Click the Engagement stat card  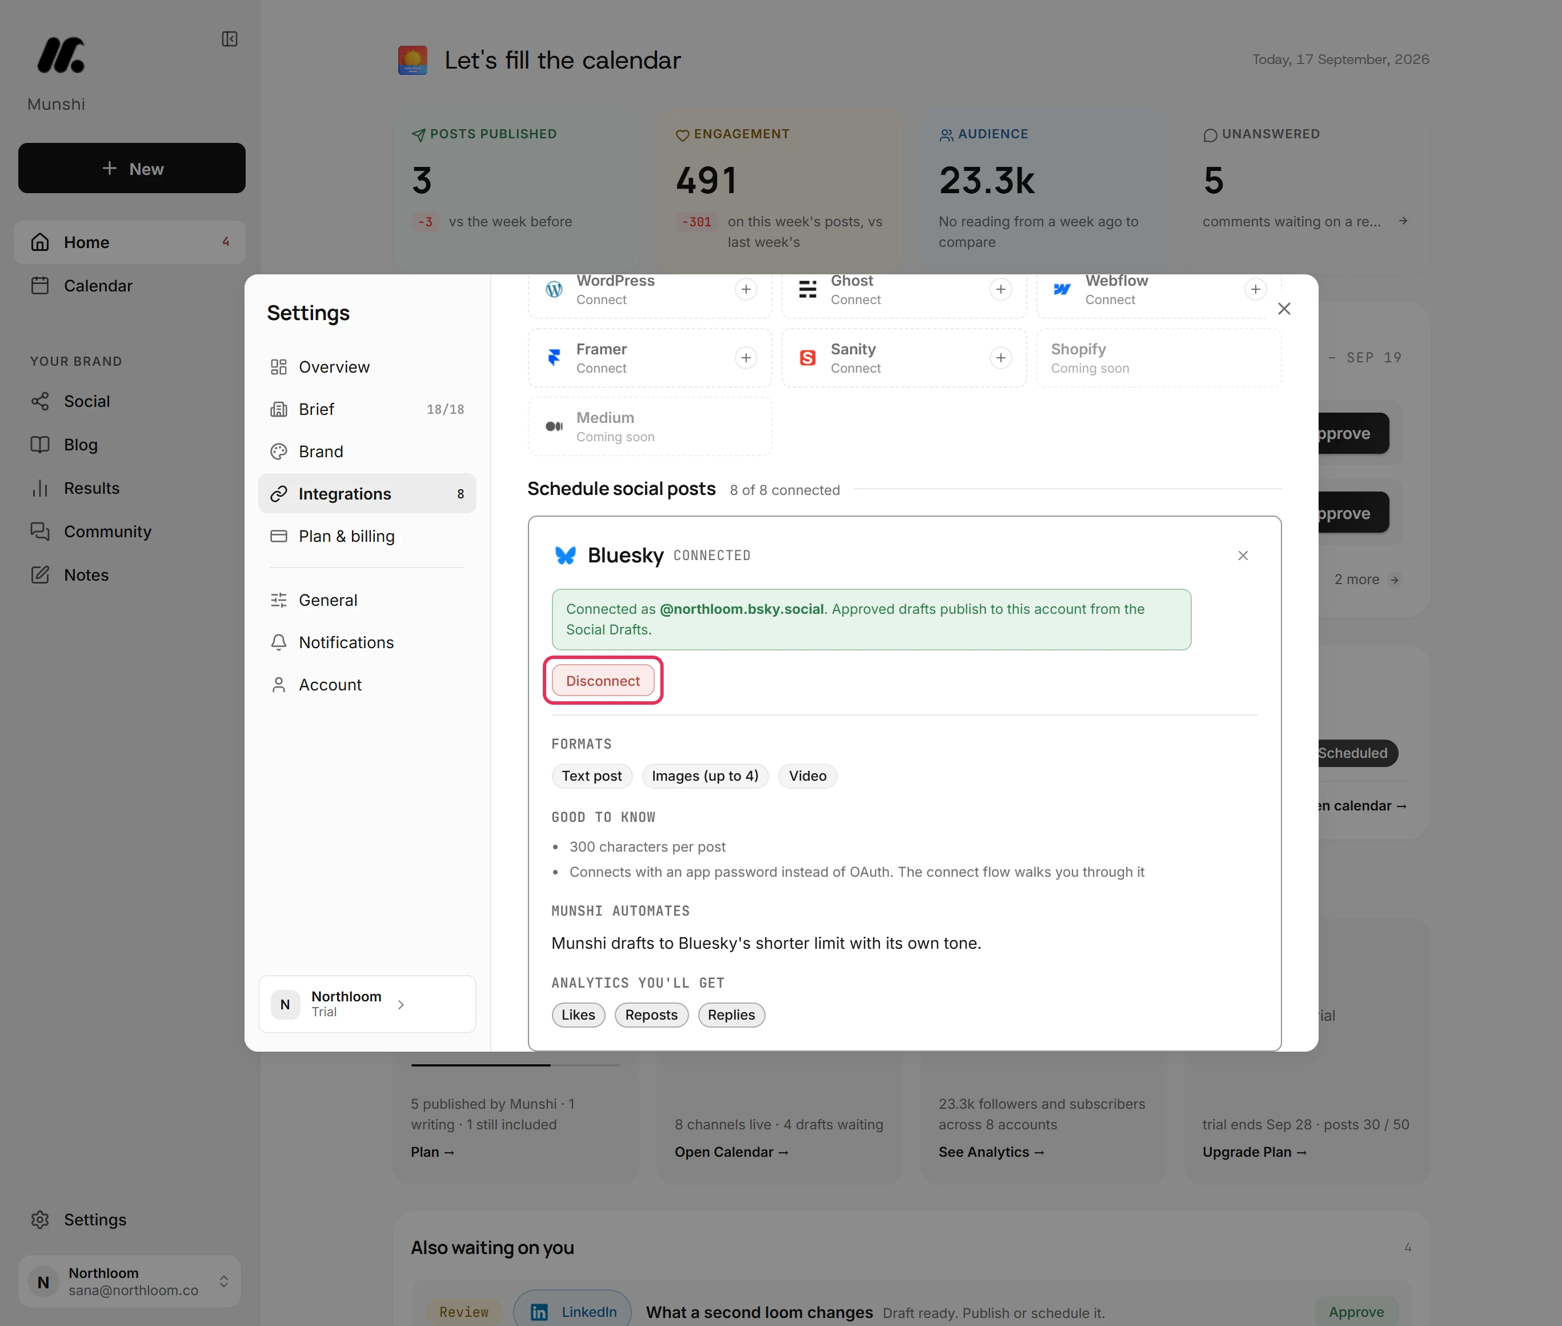780,191
